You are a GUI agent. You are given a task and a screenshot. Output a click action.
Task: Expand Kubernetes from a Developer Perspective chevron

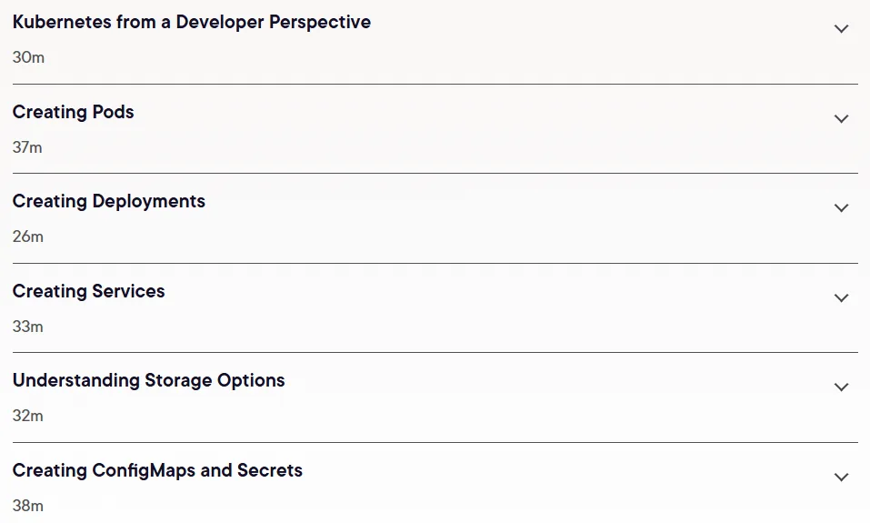[x=841, y=29]
